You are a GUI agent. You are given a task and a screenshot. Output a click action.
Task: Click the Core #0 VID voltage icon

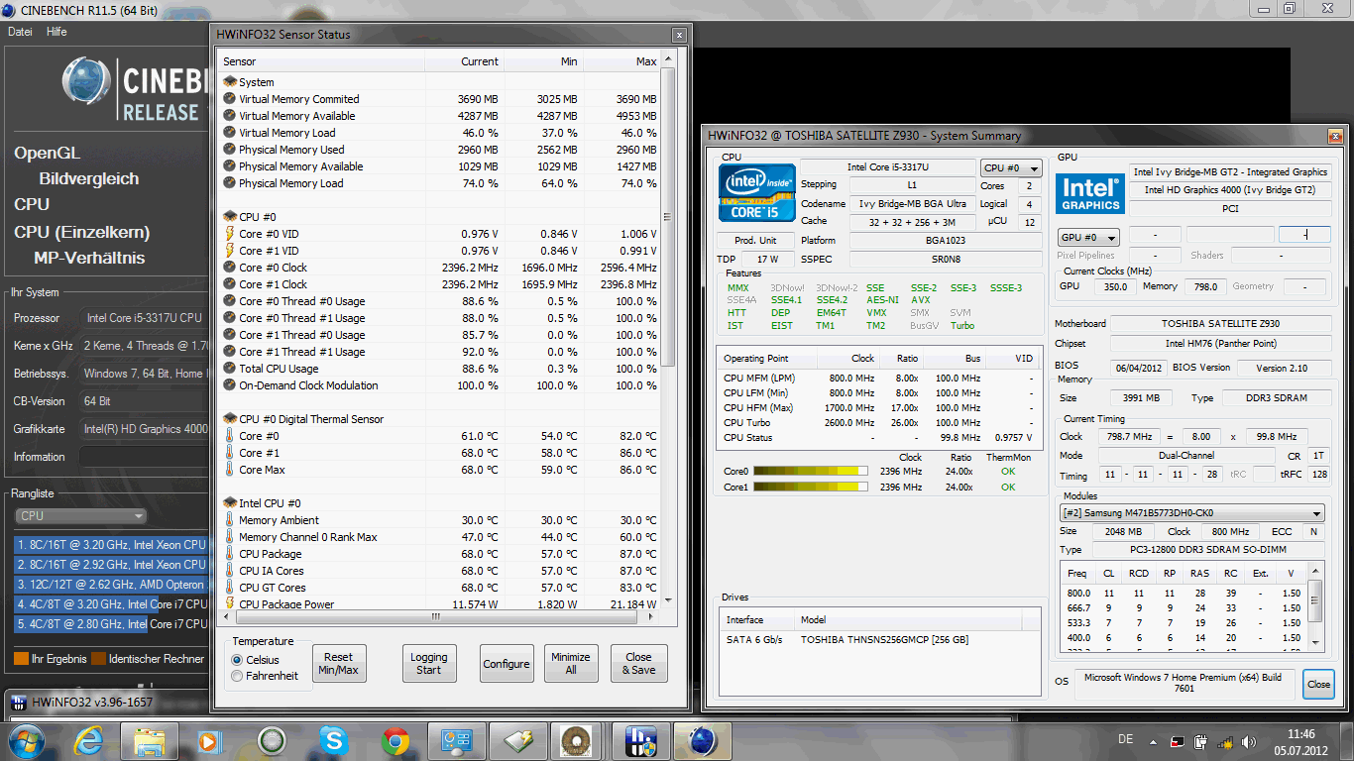coord(230,234)
